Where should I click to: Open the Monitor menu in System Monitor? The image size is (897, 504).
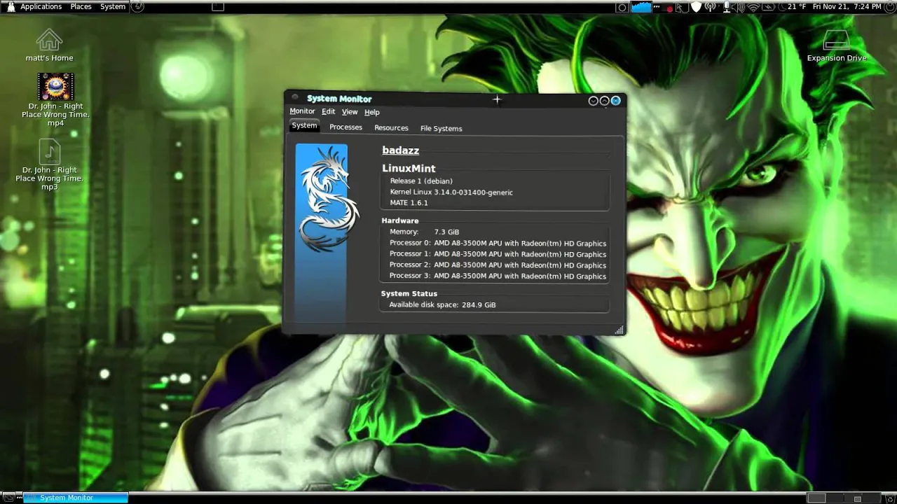[x=302, y=111]
